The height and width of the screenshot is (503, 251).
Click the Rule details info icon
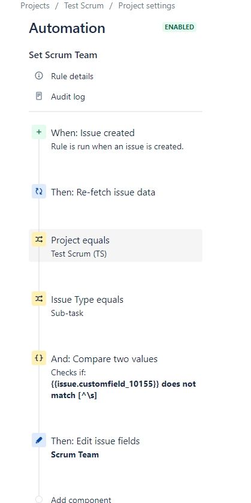pyautogui.click(x=39, y=76)
